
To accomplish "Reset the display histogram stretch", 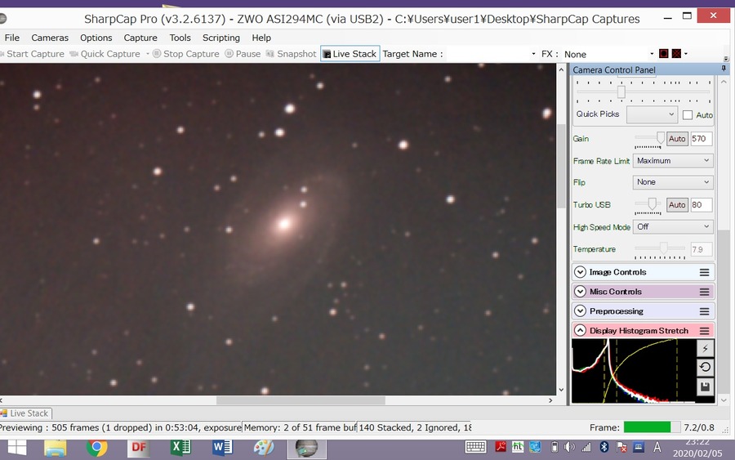I will click(705, 367).
